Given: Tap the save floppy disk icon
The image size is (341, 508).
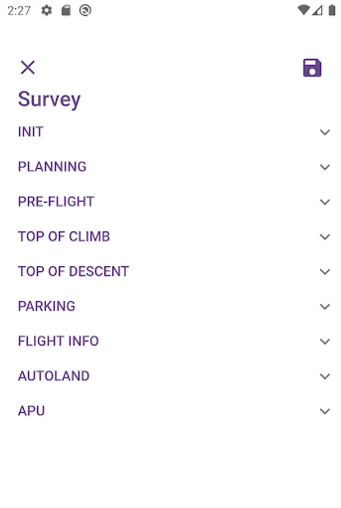Looking at the screenshot, I should (312, 68).
